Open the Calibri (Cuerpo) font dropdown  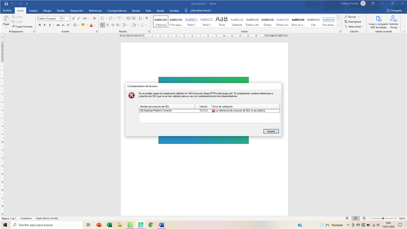tap(59, 19)
